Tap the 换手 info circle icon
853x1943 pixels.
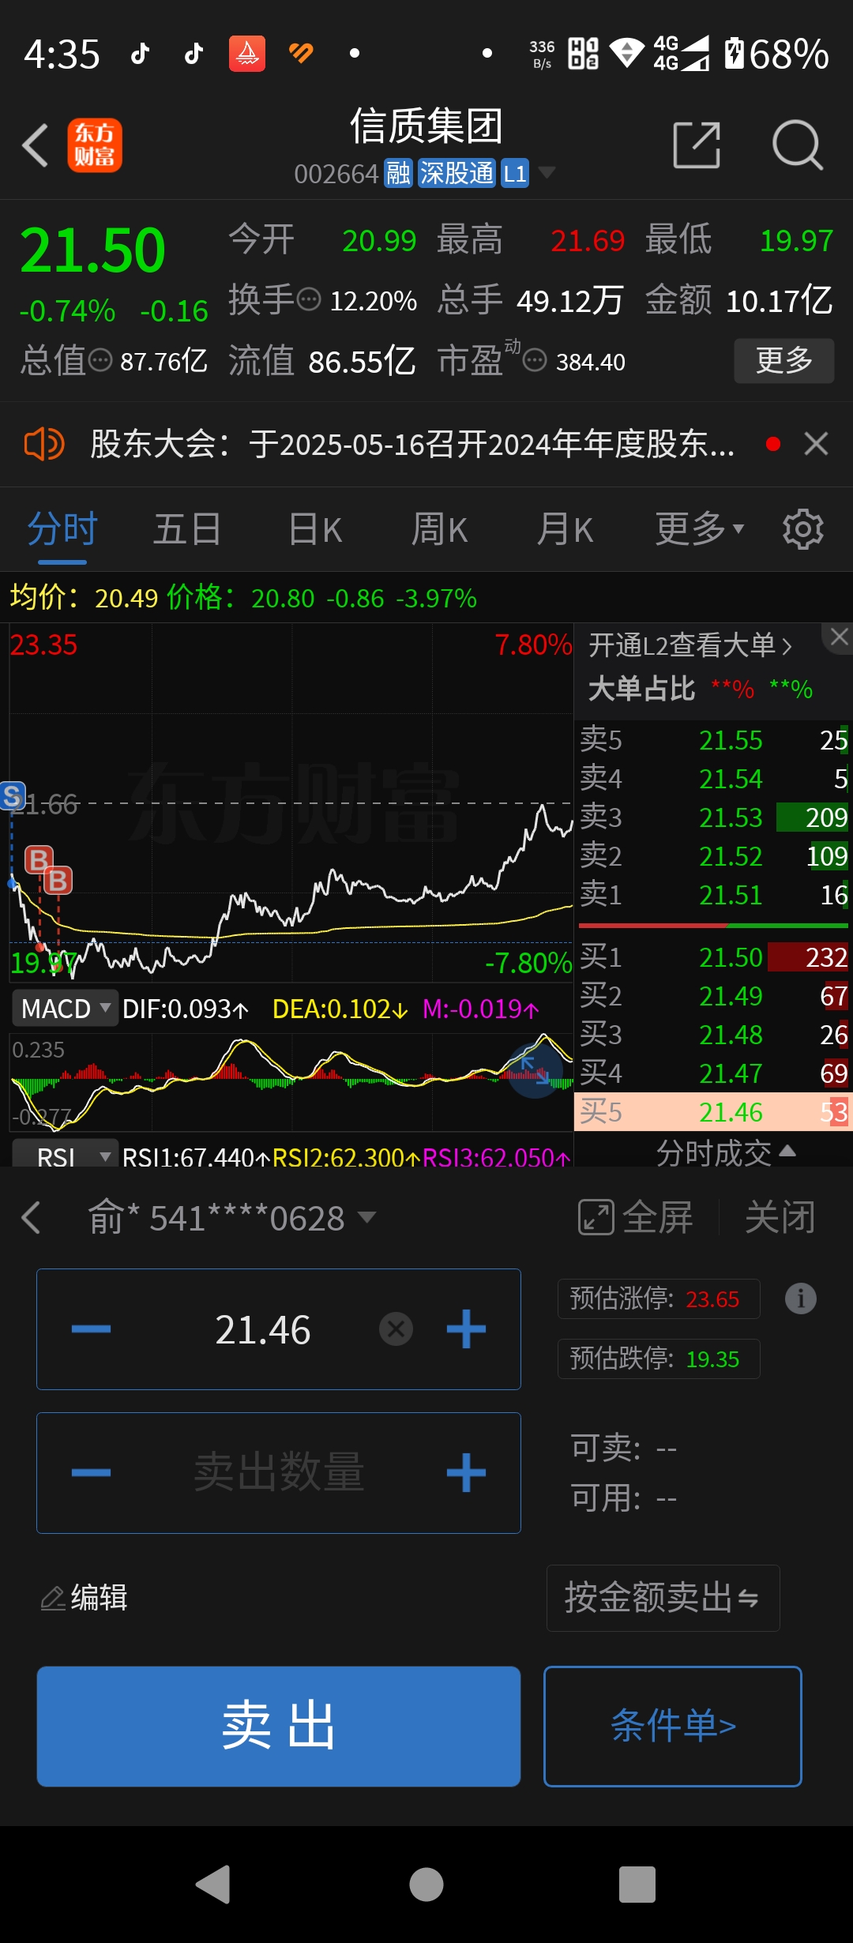[x=308, y=300]
